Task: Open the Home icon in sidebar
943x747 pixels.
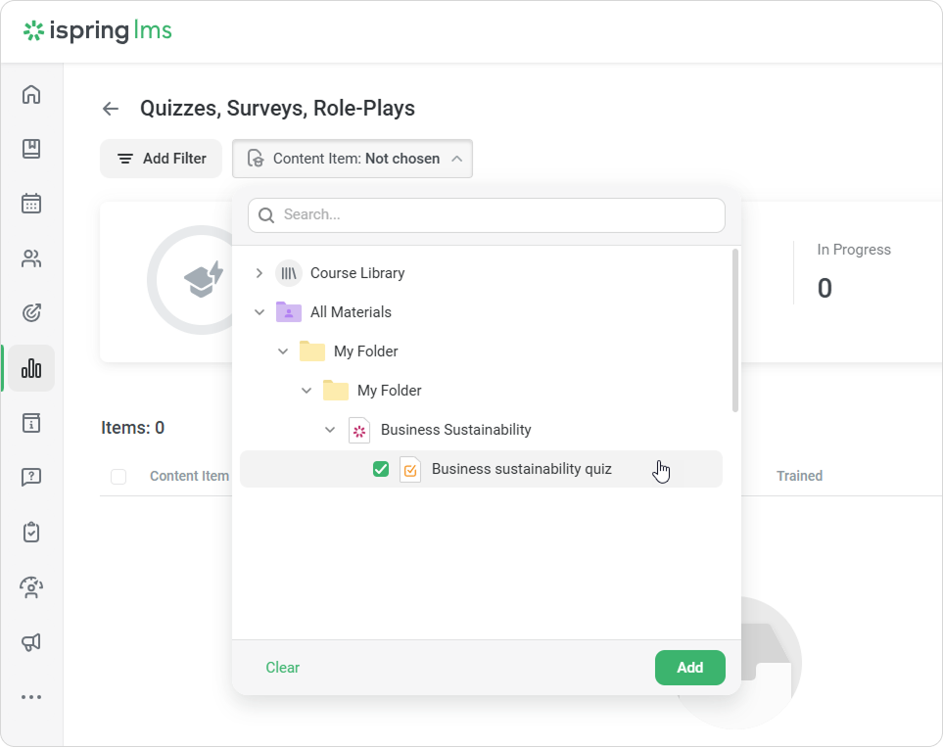Action: point(31,95)
